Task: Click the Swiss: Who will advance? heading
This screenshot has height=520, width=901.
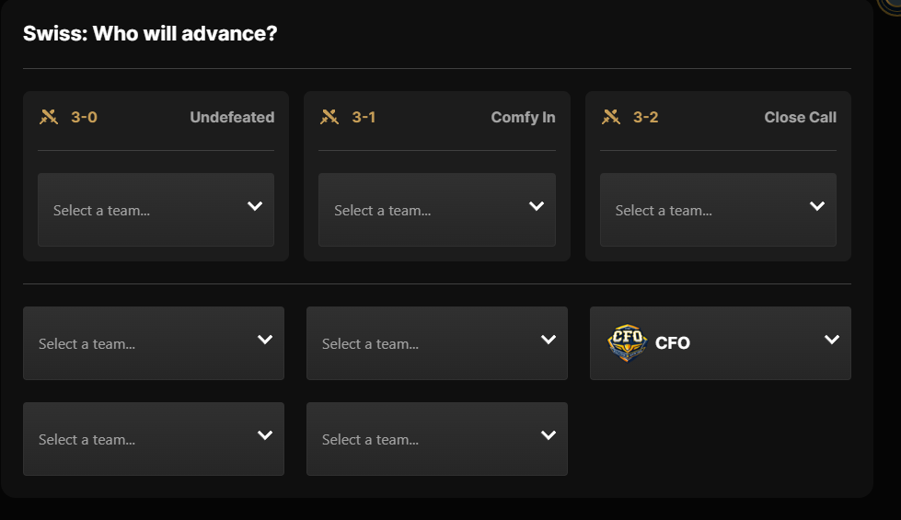Action: pyautogui.click(x=150, y=34)
